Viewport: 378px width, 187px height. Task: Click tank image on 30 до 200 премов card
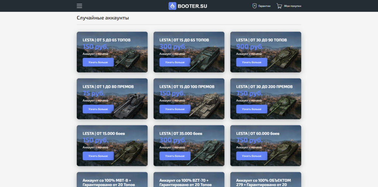282,106
